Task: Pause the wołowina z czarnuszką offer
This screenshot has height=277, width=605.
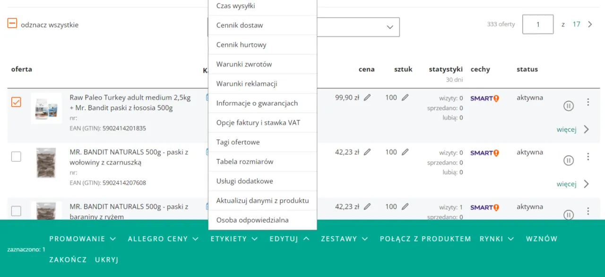Action: (x=569, y=161)
